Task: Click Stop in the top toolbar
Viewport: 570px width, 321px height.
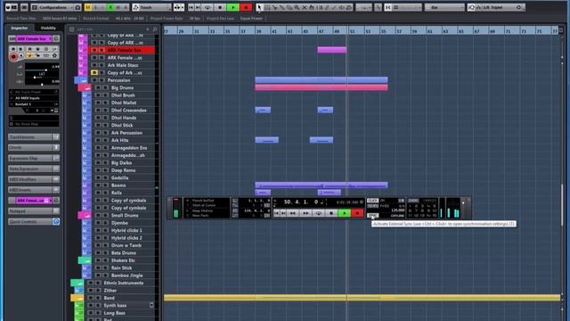Action: (220, 7)
